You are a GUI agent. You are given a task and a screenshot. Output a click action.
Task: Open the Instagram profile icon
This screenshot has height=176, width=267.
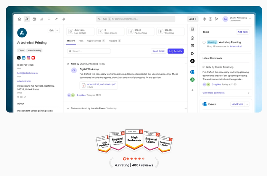pyautogui.click(x=29, y=58)
